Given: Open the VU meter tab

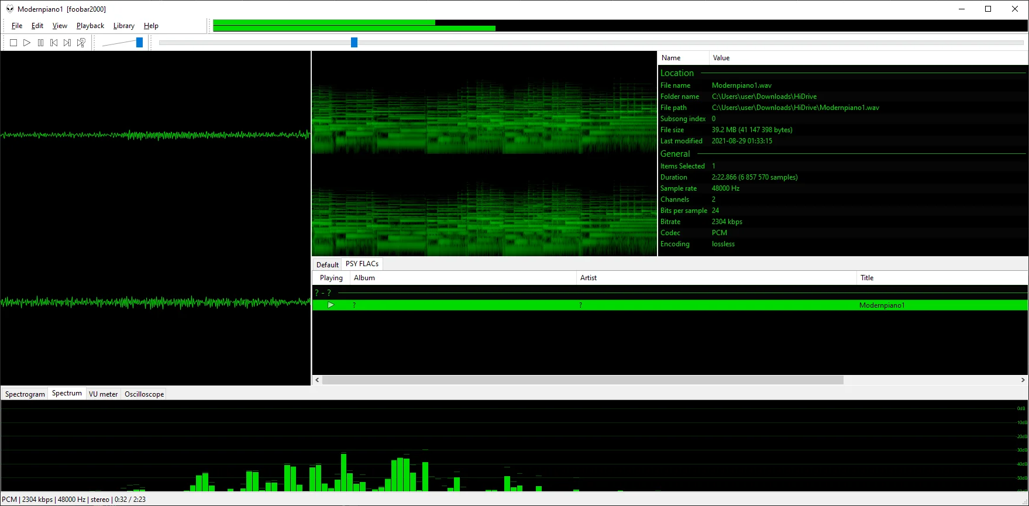Looking at the screenshot, I should [104, 394].
